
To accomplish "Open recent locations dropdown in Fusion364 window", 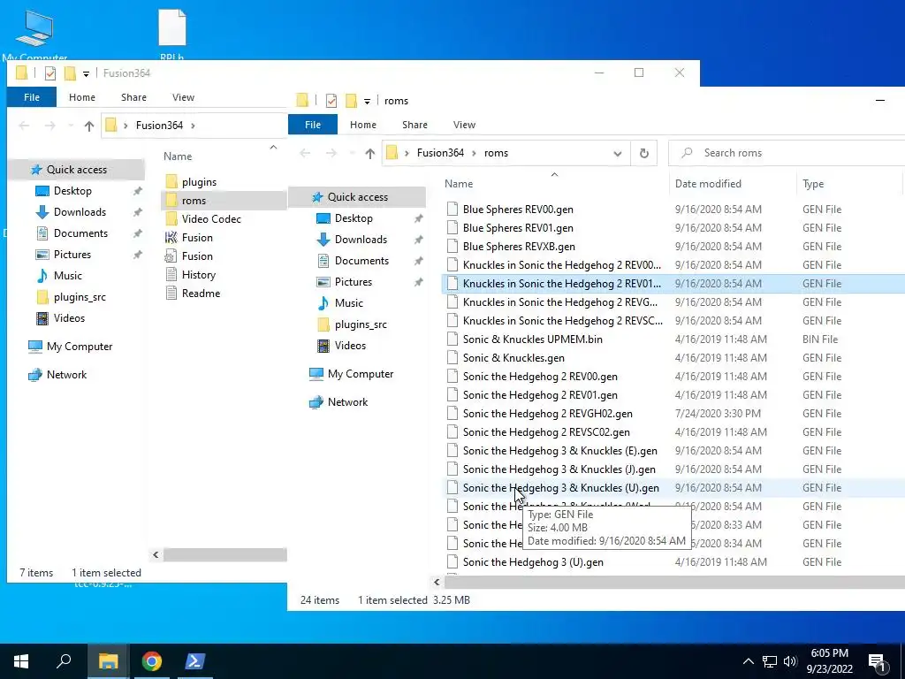I will pyautogui.click(x=71, y=126).
